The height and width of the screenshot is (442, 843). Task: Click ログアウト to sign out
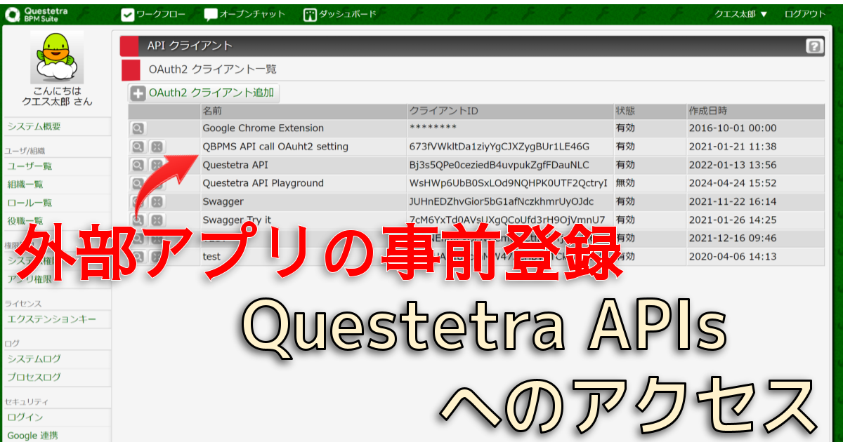(x=805, y=14)
